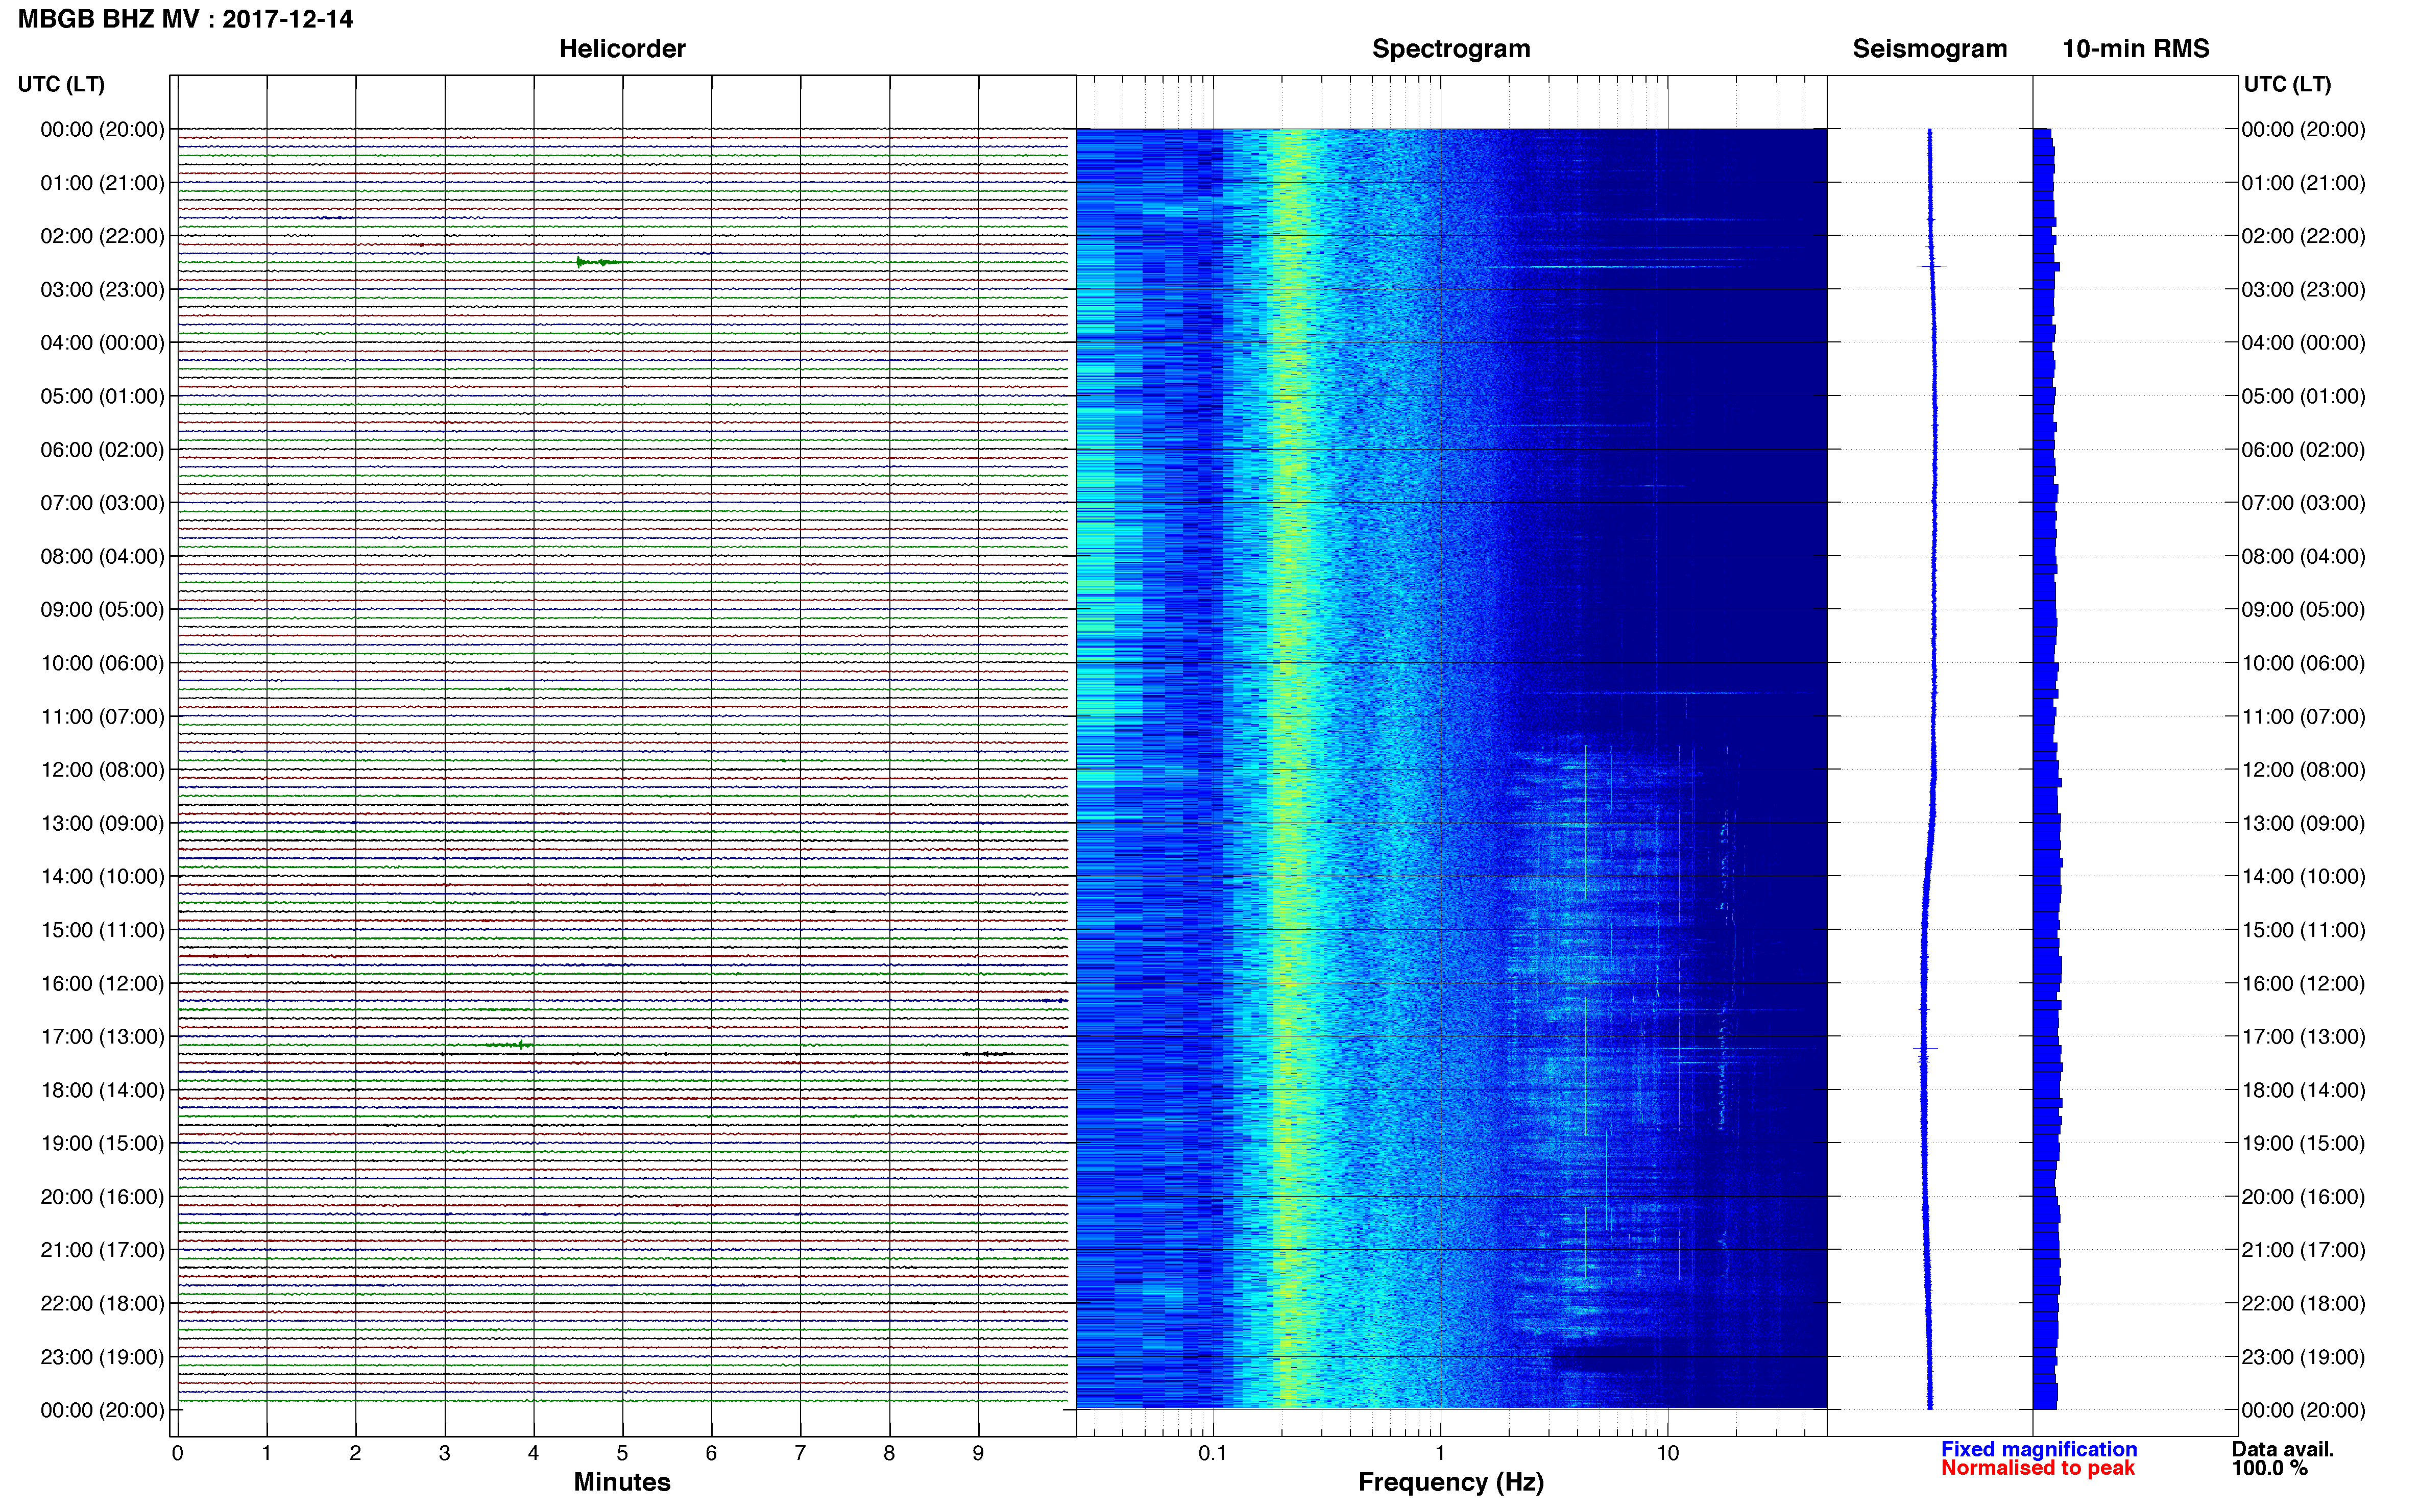Viewport: 2420px width, 1512px height.
Task: Click the right UTC (LT) axis label
Action: pyautogui.click(x=2288, y=84)
